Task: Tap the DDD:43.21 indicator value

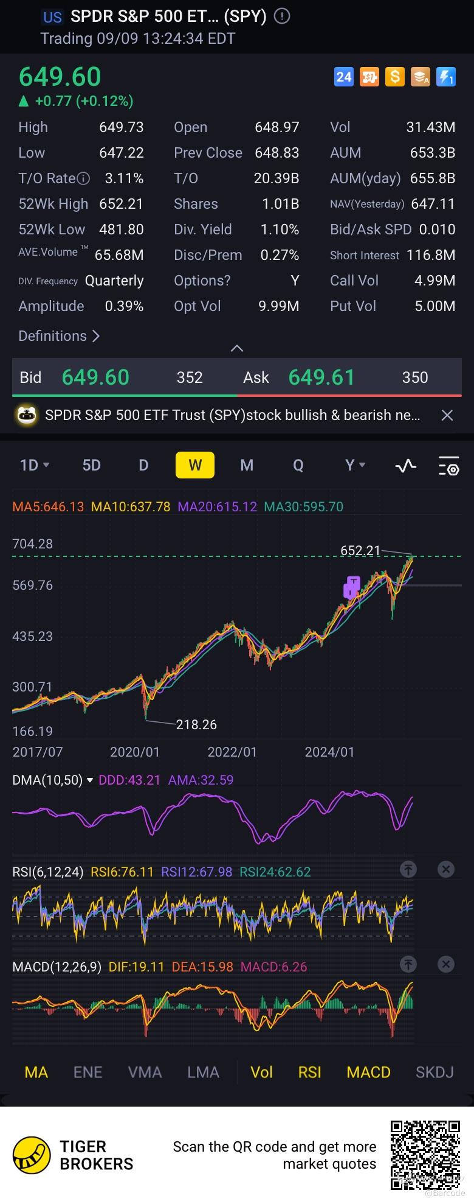Action: pos(129,780)
